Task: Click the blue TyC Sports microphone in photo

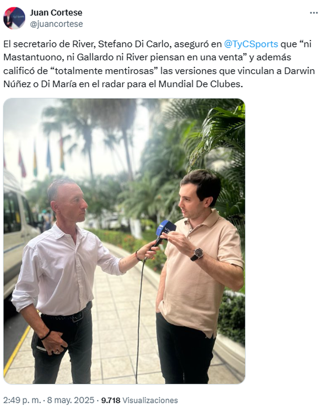Action: 165,230
